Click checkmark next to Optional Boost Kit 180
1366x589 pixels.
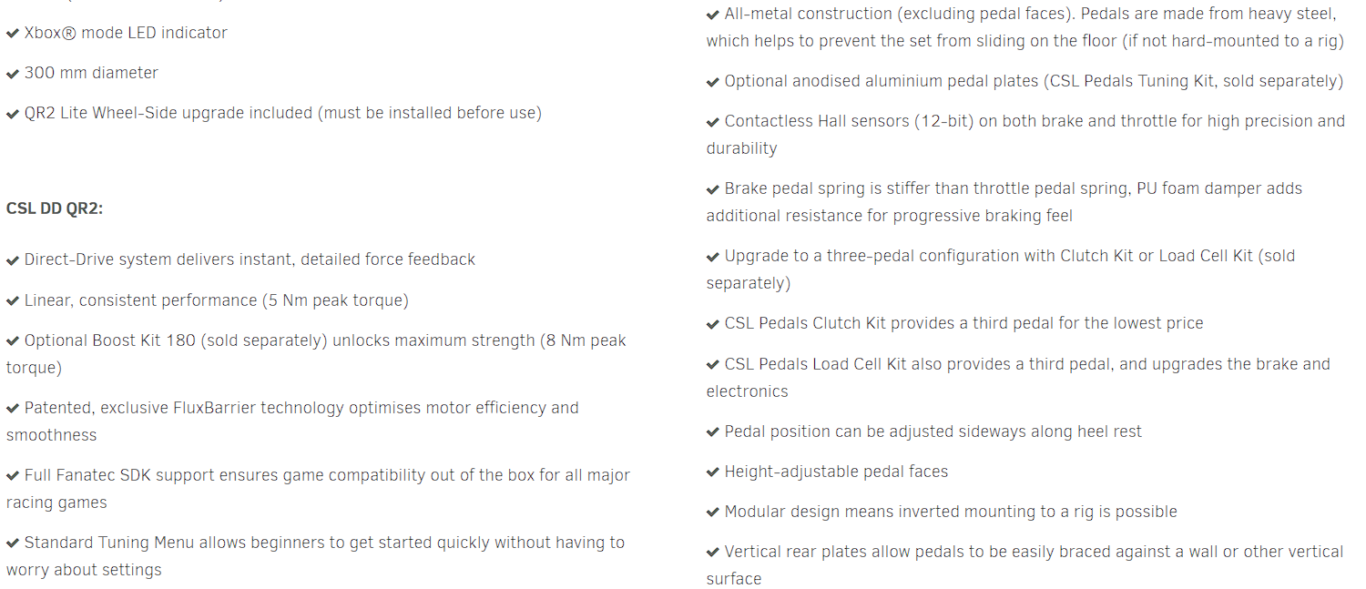(x=13, y=341)
